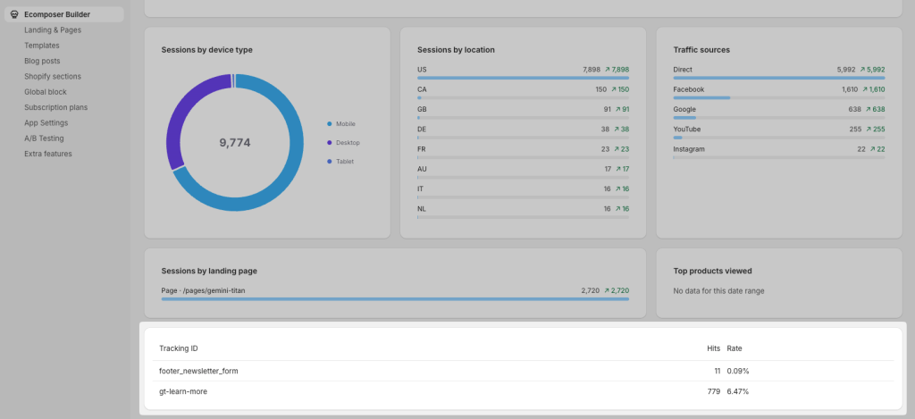Viewport: 915px width, 419px height.
Task: Go to Templates section
Action: 42,46
